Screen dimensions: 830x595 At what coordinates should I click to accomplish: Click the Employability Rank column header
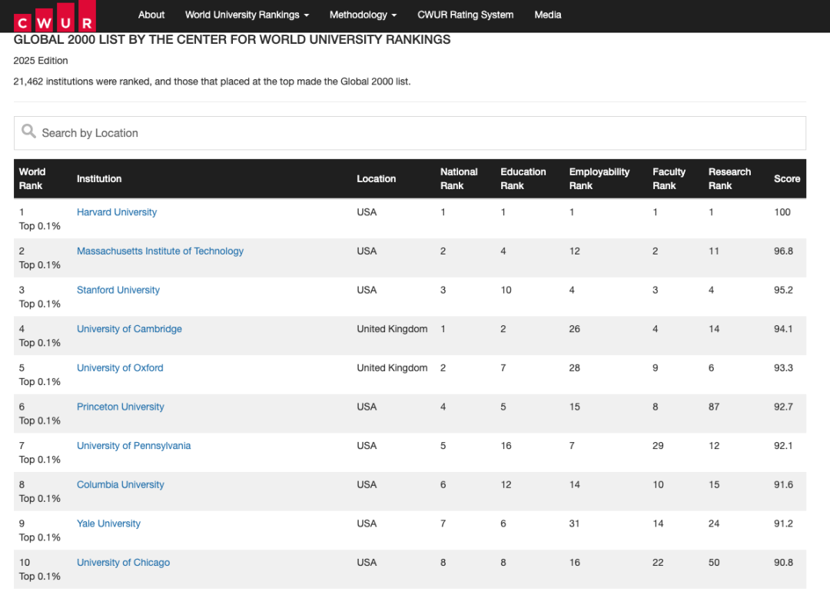599,179
